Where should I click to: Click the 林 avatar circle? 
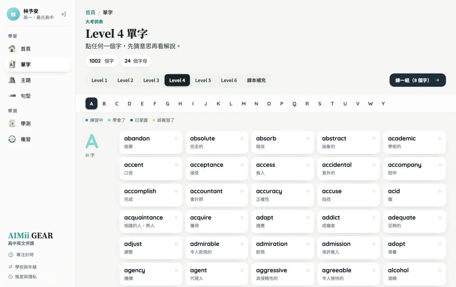coord(13,14)
